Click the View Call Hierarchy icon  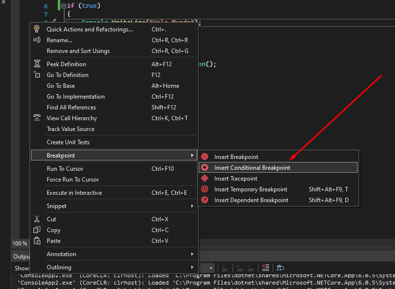click(37, 118)
